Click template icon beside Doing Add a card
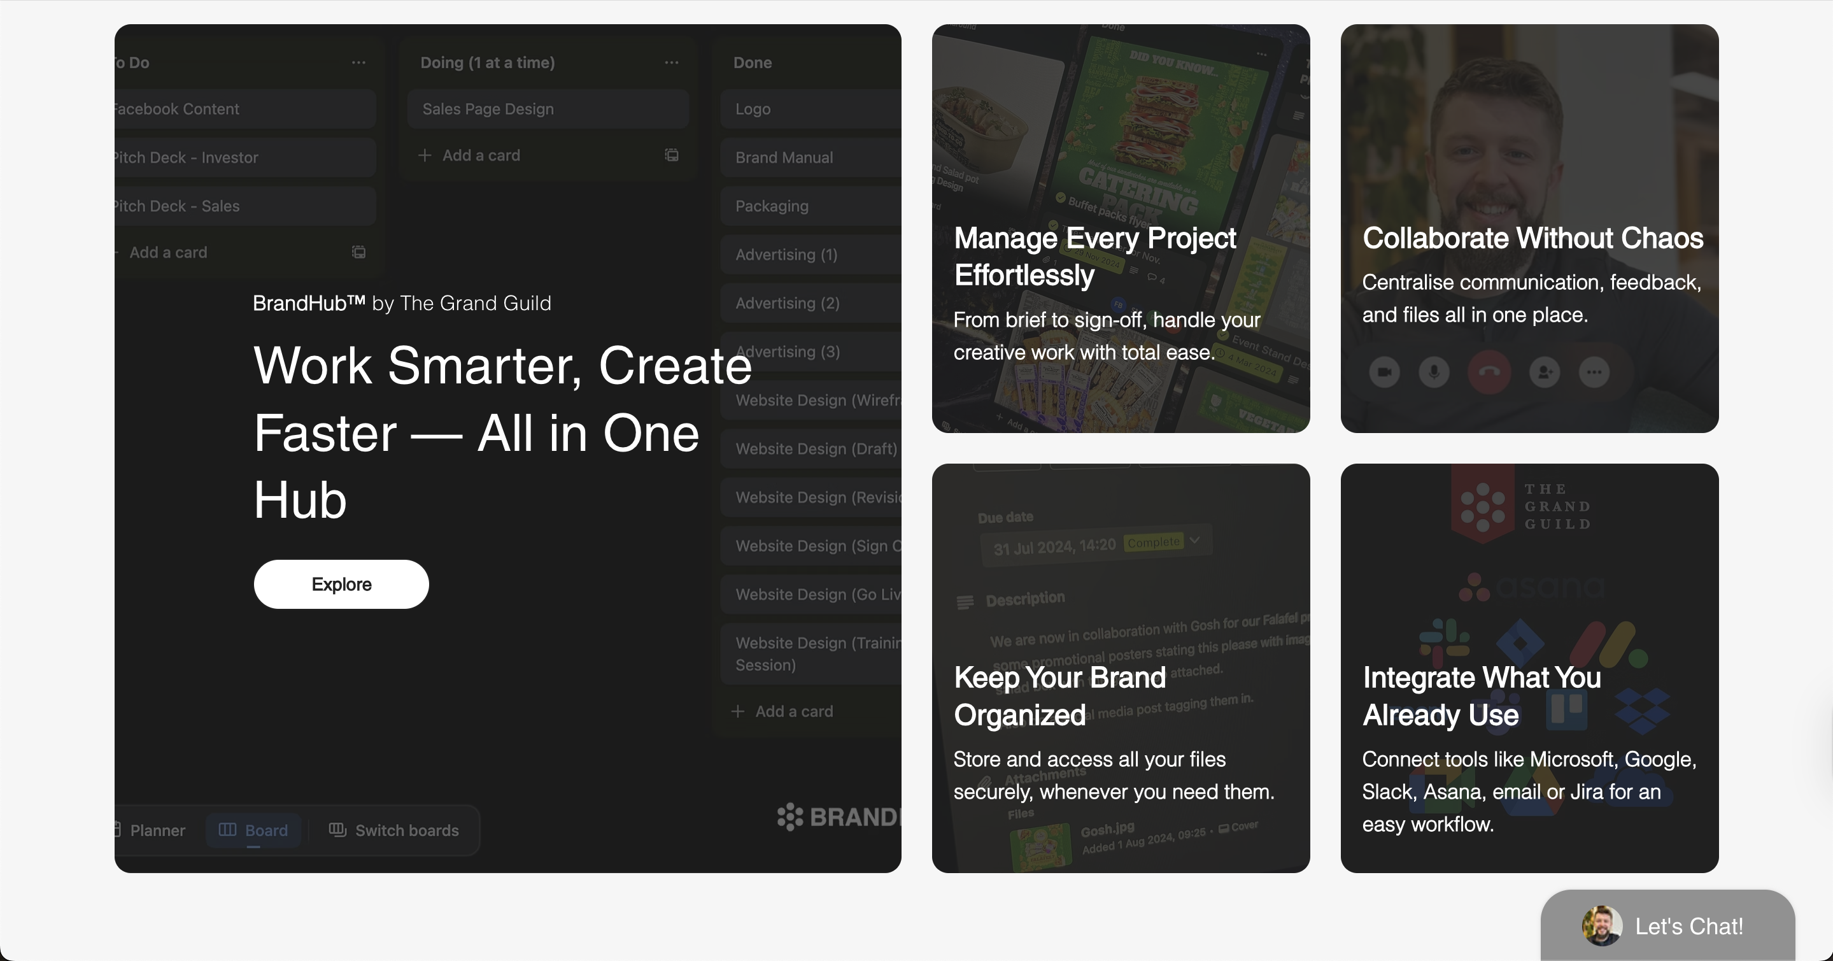 [671, 155]
